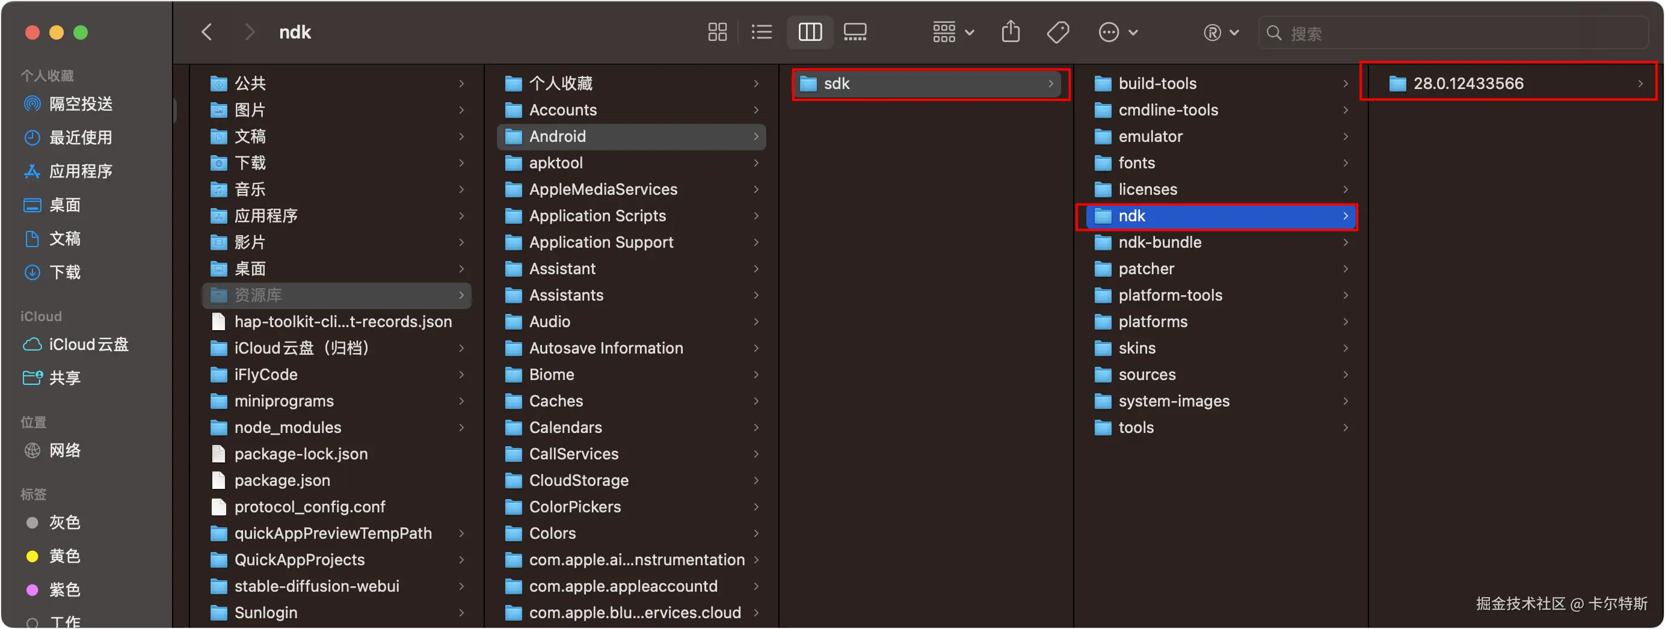The image size is (1665, 629).
Task: Open AirDrop (隔空投送) in the sidebar
Action: click(x=68, y=103)
